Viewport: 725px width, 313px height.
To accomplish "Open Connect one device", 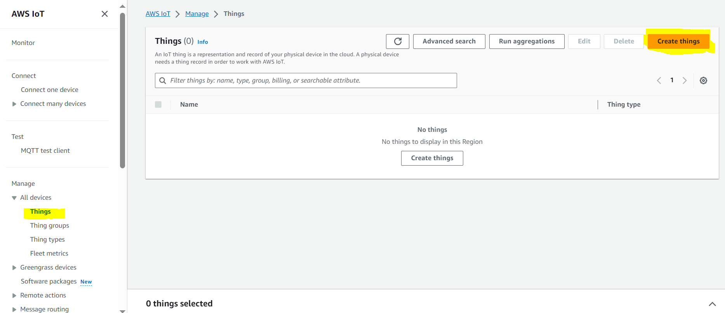I will (x=50, y=90).
